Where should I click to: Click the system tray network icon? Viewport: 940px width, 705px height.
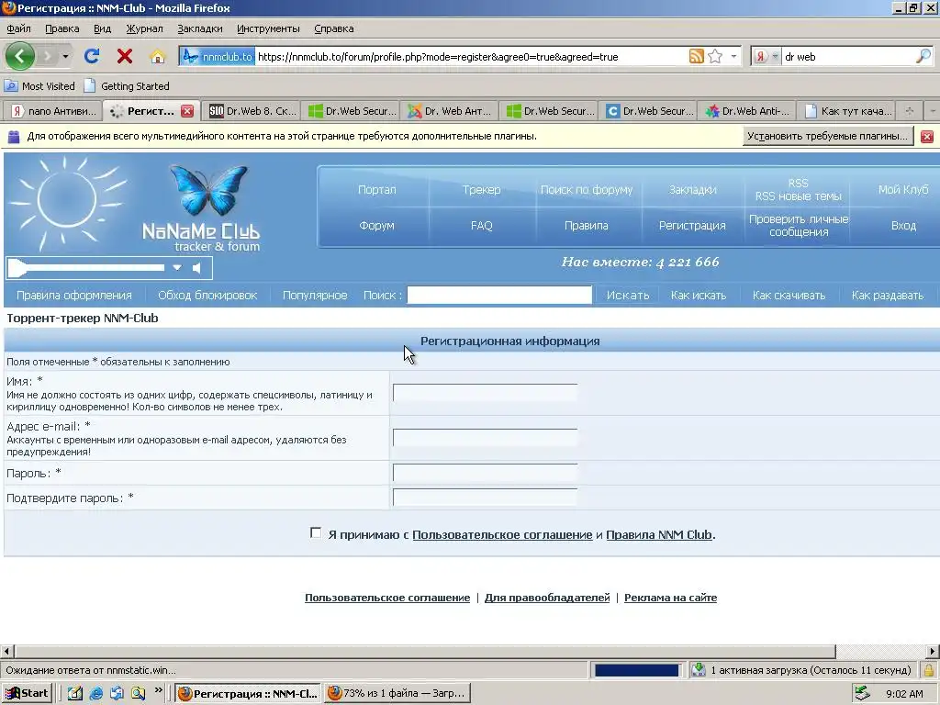coord(862,693)
